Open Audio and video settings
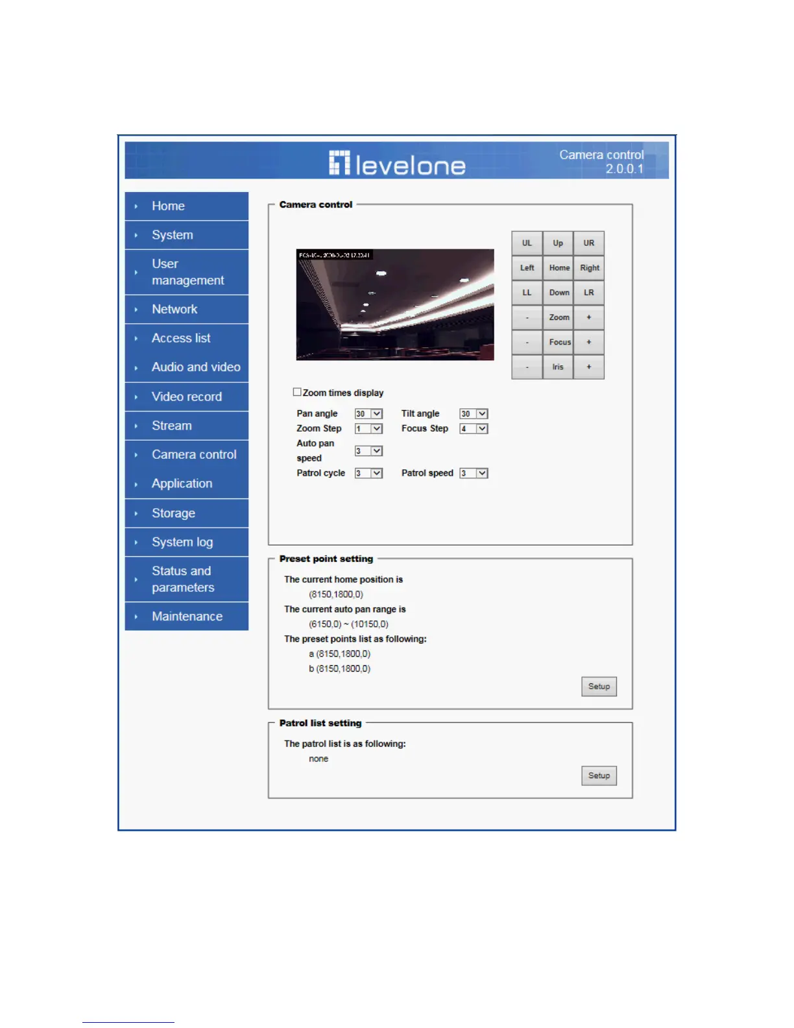Viewport: 794px width, 1028px height. point(187,367)
